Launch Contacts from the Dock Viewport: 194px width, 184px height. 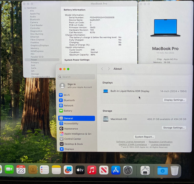(x=33, y=170)
